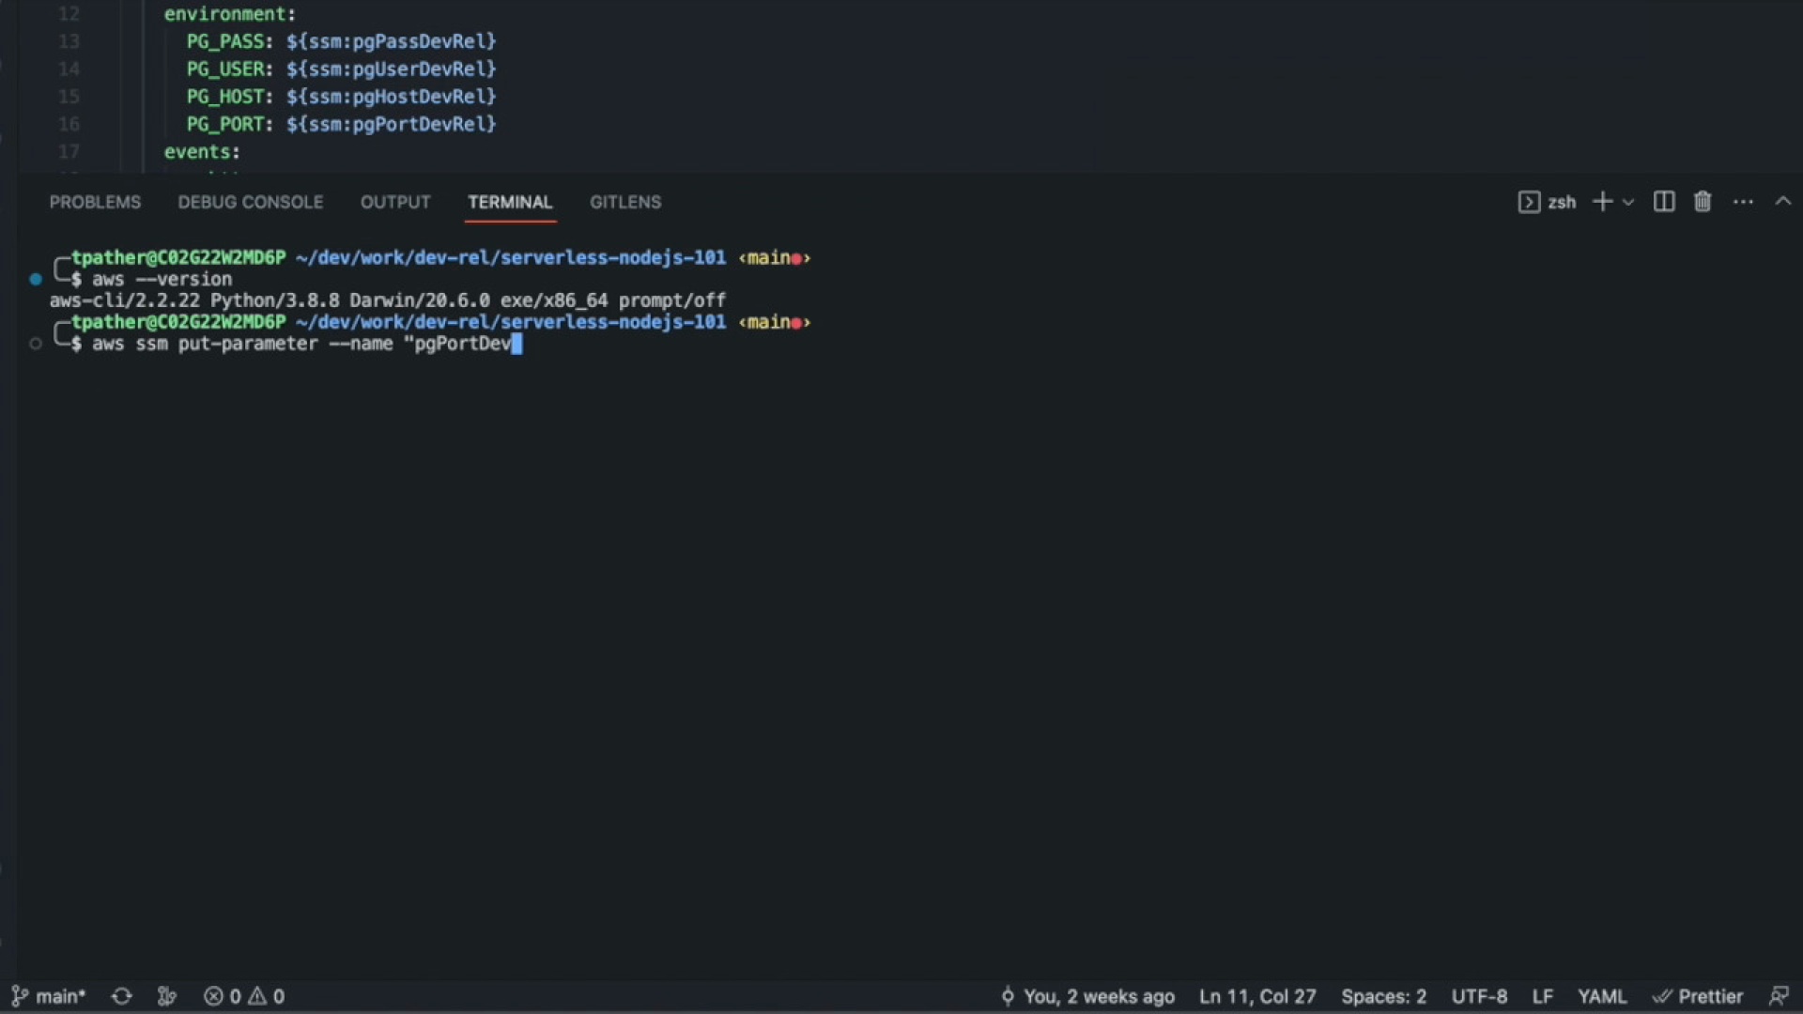The height and width of the screenshot is (1014, 1803).
Task: Click the aws-cli version output line
Action: pyautogui.click(x=387, y=300)
